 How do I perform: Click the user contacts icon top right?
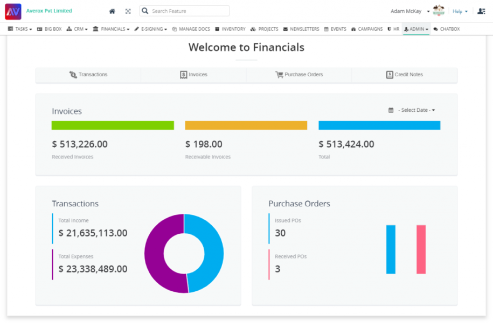click(483, 11)
